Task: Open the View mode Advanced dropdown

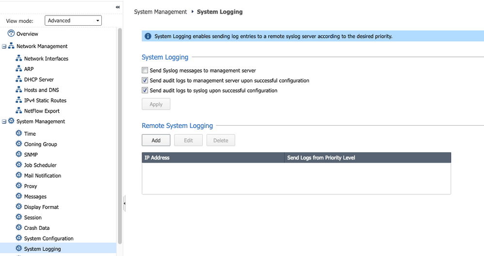Action: [x=73, y=21]
